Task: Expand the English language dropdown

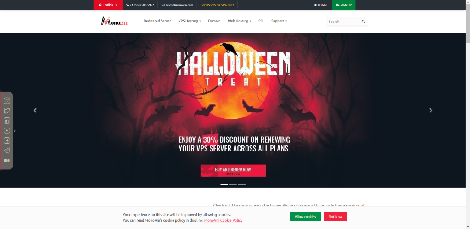Action: point(108,5)
